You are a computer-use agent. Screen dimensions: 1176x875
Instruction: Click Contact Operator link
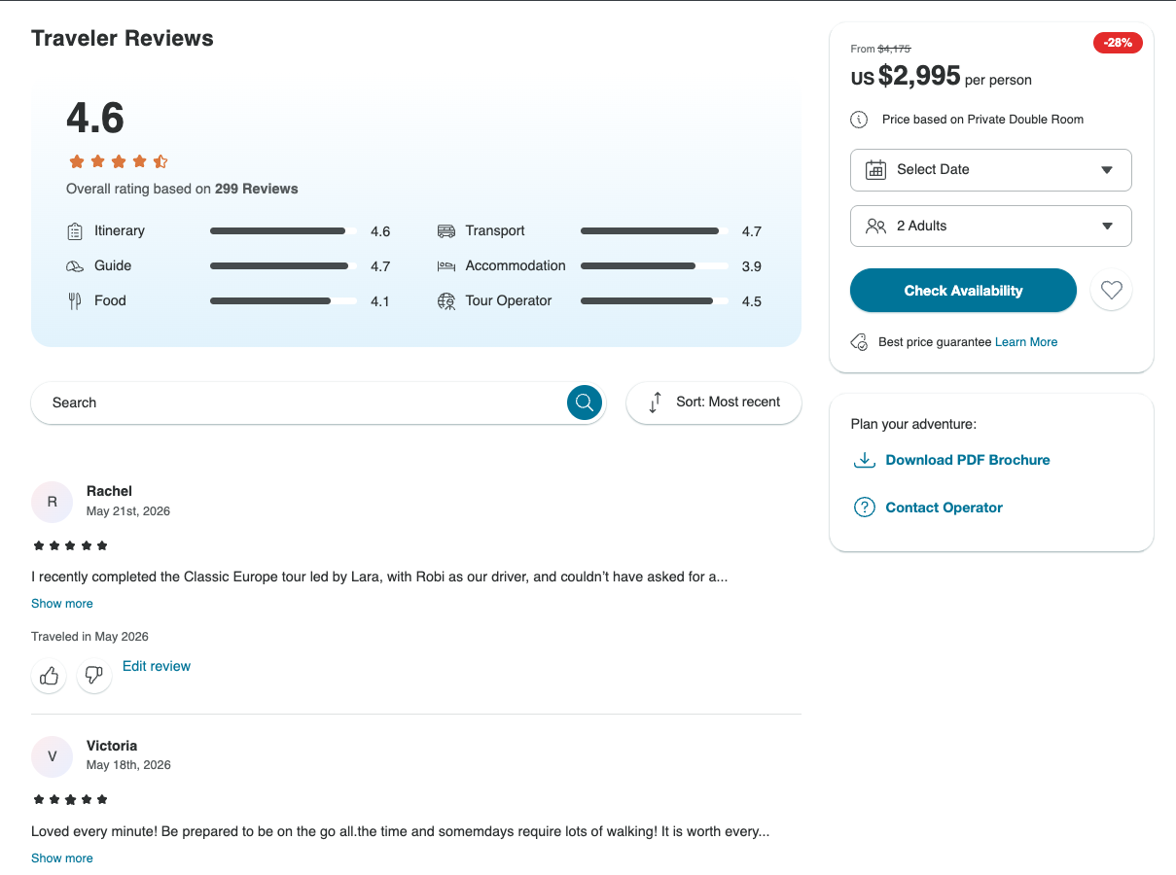(x=944, y=507)
